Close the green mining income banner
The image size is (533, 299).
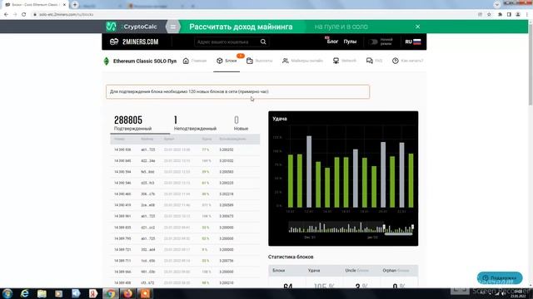coord(417,27)
